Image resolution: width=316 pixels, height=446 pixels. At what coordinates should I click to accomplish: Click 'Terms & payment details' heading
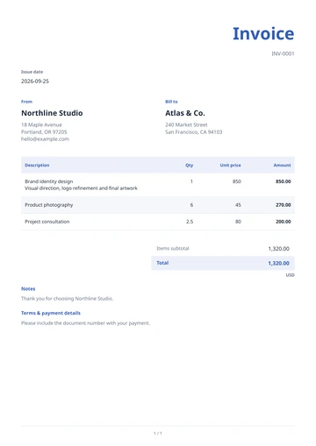click(51, 313)
